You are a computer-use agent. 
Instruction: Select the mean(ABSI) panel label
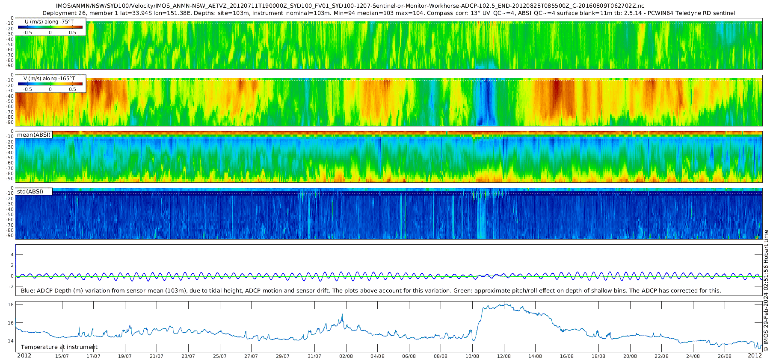pos(34,135)
